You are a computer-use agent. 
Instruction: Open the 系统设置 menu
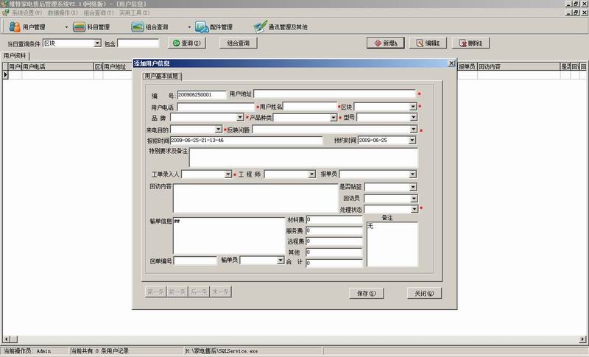point(27,13)
